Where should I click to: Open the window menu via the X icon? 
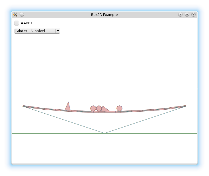tap(15, 15)
